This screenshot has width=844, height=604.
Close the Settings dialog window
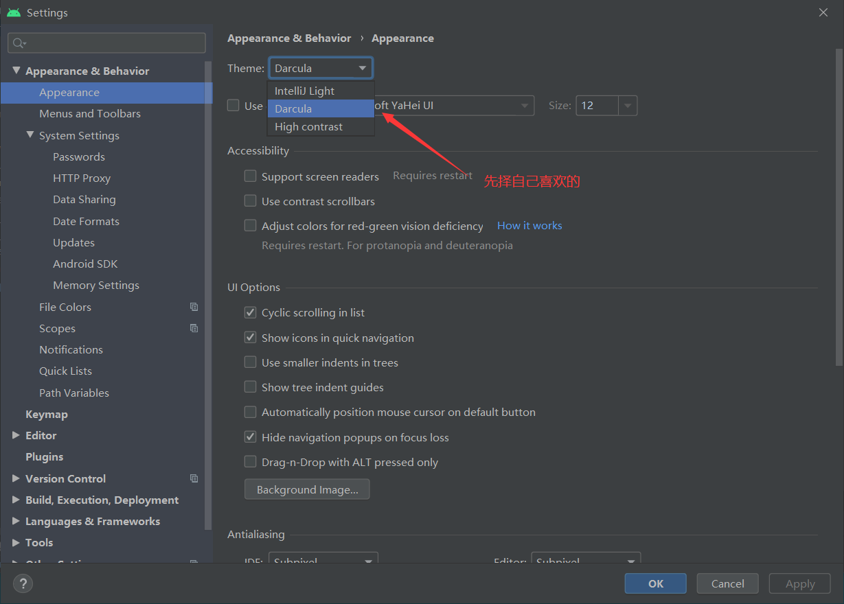[823, 12]
